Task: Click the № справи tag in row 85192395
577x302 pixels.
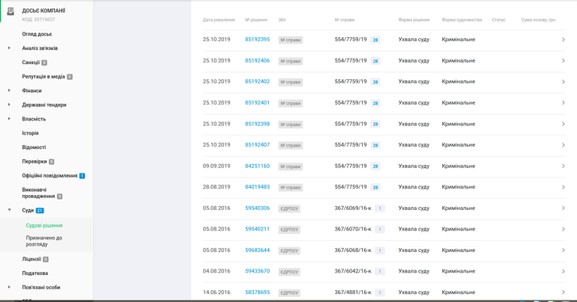Action: coord(290,40)
